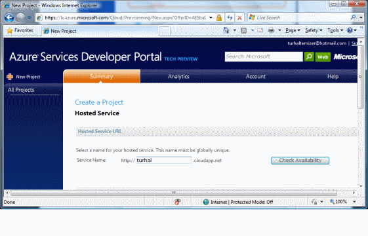Click the 100% zoom level button

point(338,202)
